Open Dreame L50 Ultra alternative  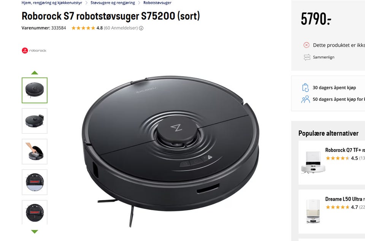click(344, 199)
